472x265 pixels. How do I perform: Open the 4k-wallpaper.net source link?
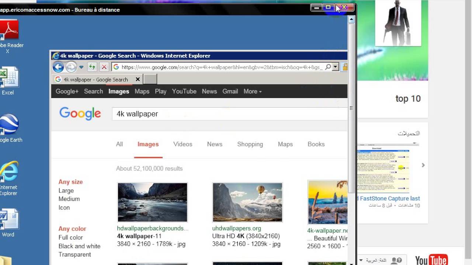tap(327, 231)
